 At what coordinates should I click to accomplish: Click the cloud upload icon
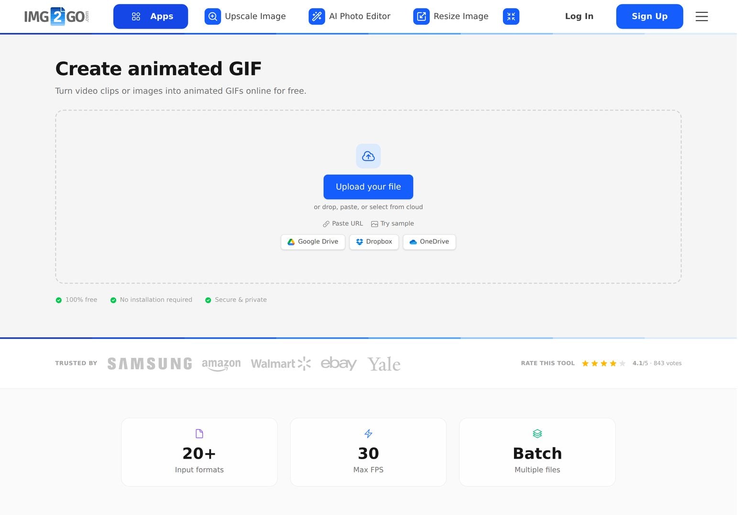point(368,156)
